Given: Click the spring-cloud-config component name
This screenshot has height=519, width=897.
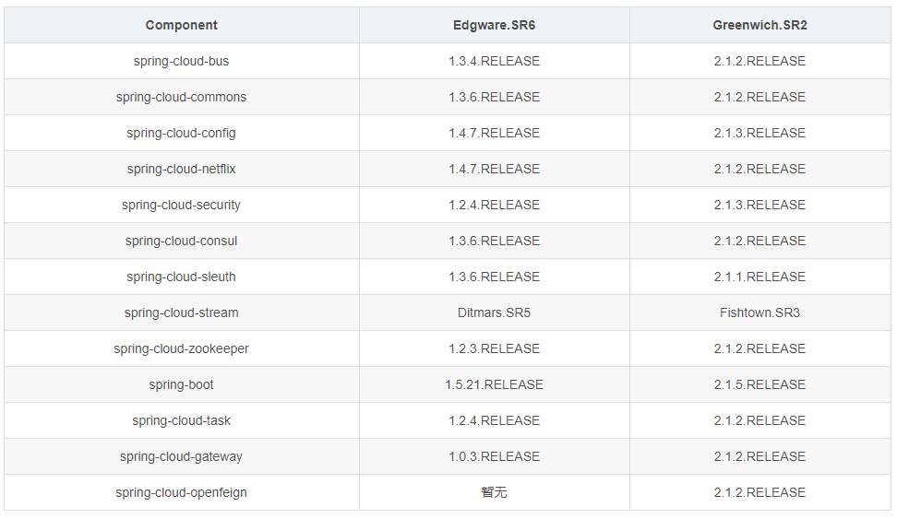Looking at the screenshot, I should click(x=181, y=133).
